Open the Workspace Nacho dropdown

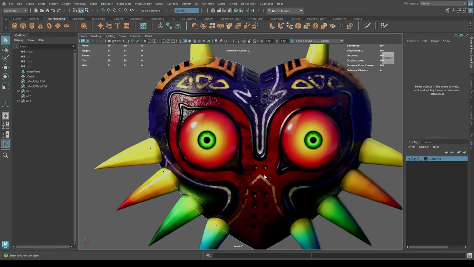click(x=443, y=3)
